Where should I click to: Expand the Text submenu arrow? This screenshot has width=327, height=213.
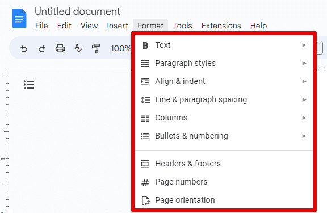pos(304,45)
